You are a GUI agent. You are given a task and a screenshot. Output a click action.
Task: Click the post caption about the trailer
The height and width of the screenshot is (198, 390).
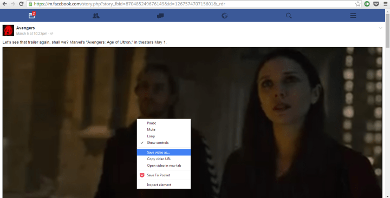point(84,42)
